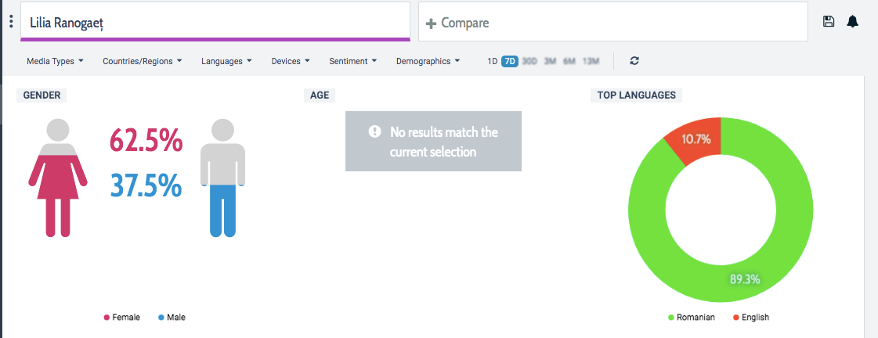878x338 pixels.
Task: Click the save icon
Action: (x=829, y=22)
